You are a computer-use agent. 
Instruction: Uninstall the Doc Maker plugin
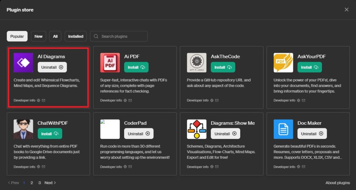[312, 134]
